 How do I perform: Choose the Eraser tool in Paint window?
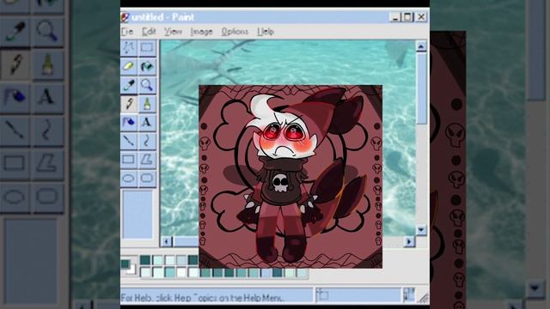coord(129,66)
